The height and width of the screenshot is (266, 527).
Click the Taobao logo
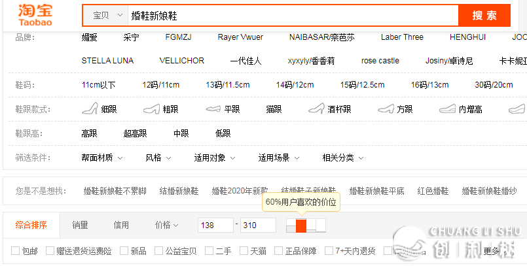click(x=35, y=15)
